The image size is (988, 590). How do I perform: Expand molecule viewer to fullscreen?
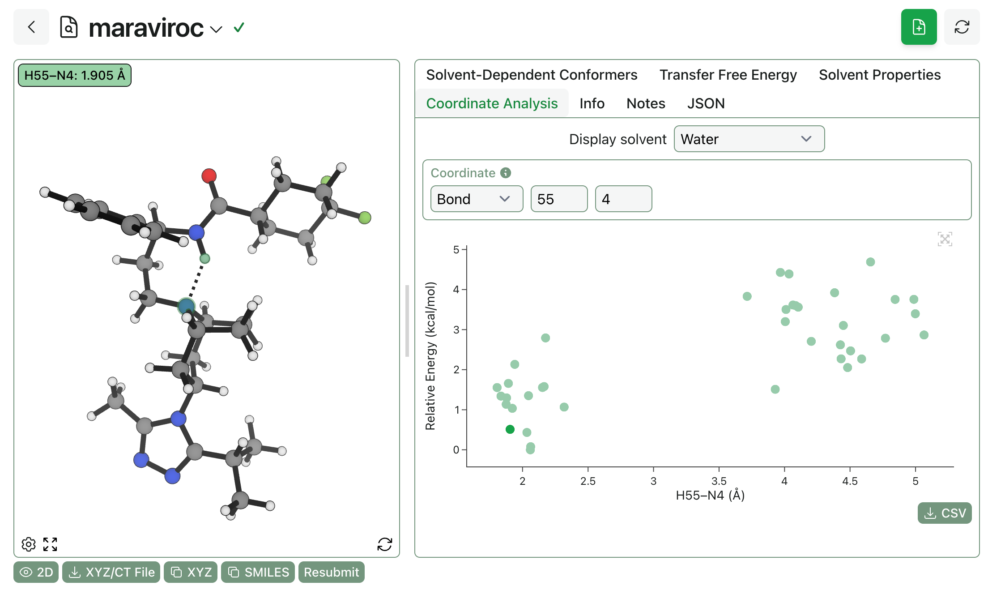click(x=50, y=544)
